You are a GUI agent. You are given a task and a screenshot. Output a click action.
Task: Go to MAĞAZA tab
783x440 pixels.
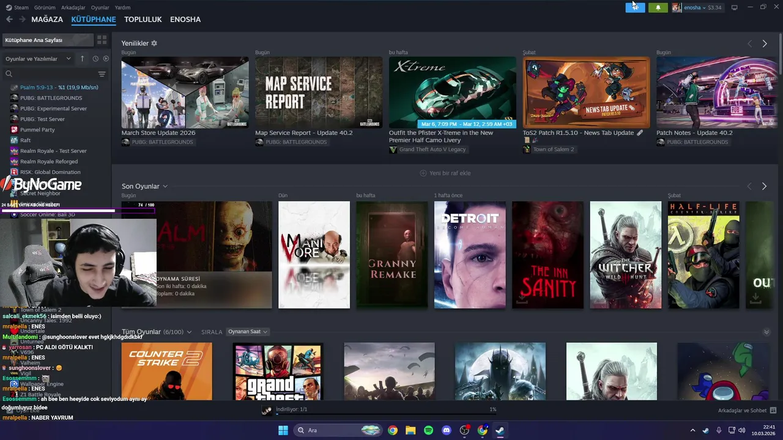[47, 20]
